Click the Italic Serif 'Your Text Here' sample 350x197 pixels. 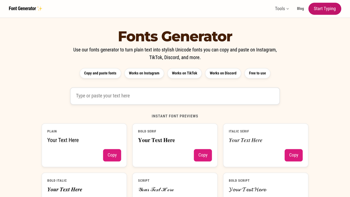(x=245, y=140)
